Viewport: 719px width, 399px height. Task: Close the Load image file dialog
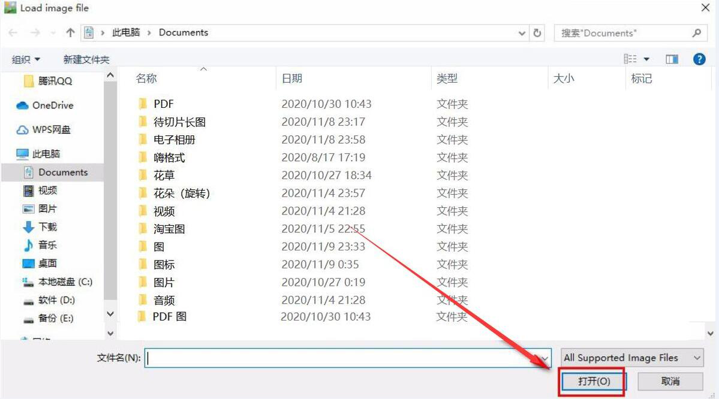pyautogui.click(x=706, y=8)
